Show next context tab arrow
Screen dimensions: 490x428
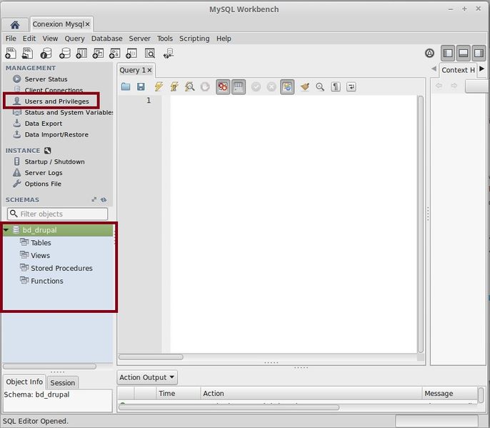coord(481,69)
